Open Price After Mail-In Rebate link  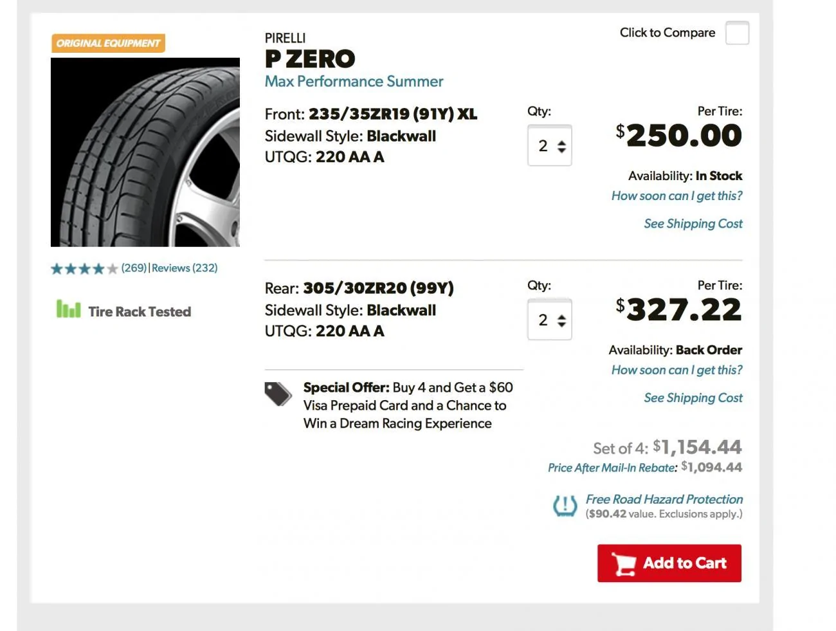point(612,468)
